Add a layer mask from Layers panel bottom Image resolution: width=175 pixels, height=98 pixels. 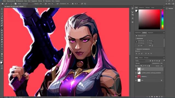tap(152, 97)
